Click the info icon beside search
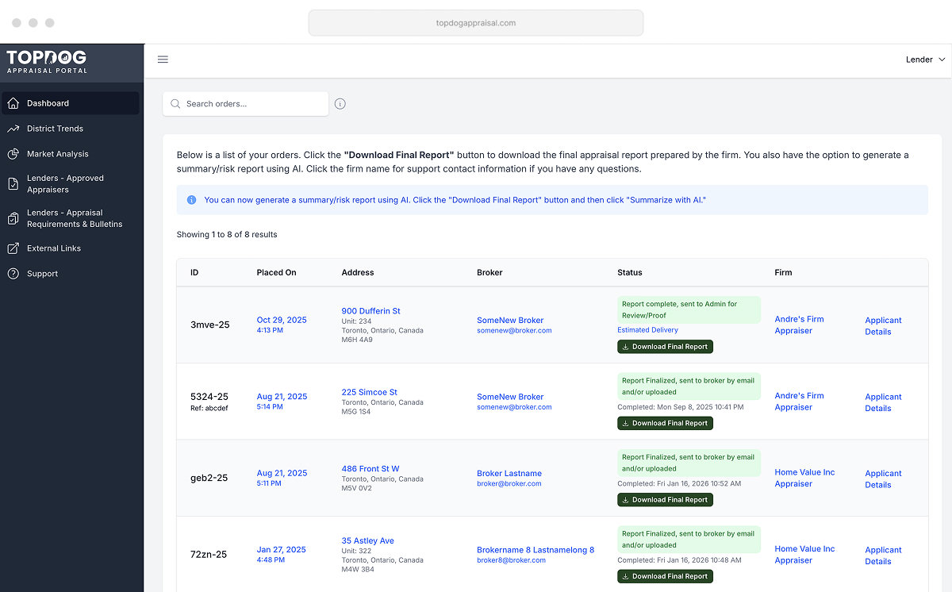The height and width of the screenshot is (592, 952). (340, 104)
